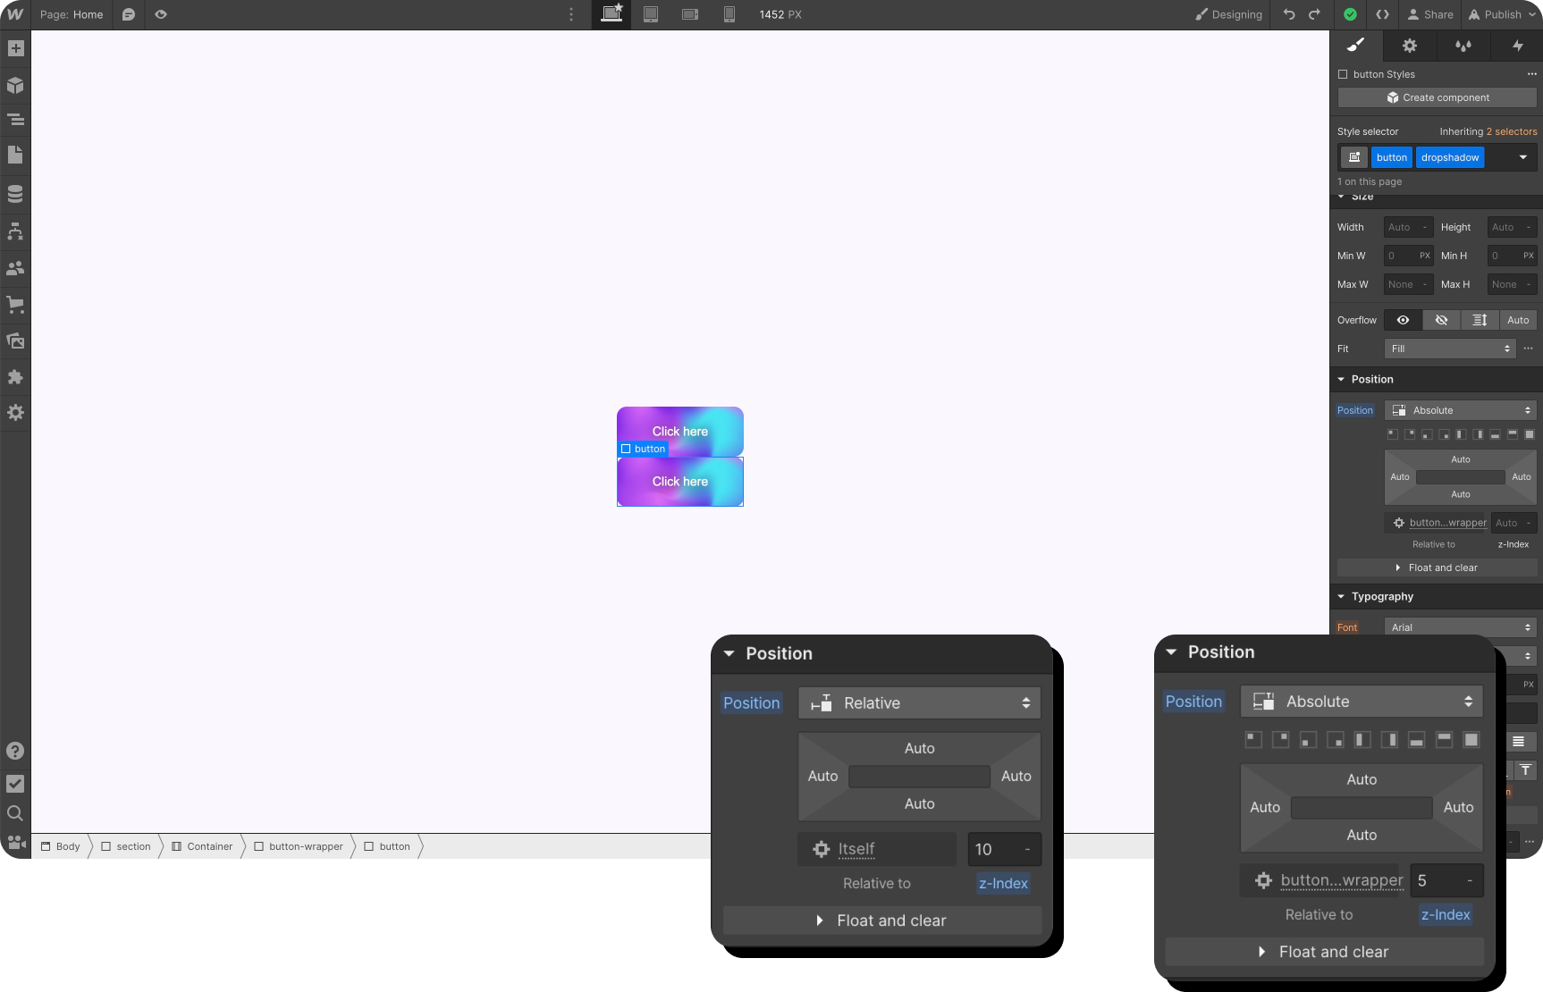Undo the last action

[x=1288, y=14]
